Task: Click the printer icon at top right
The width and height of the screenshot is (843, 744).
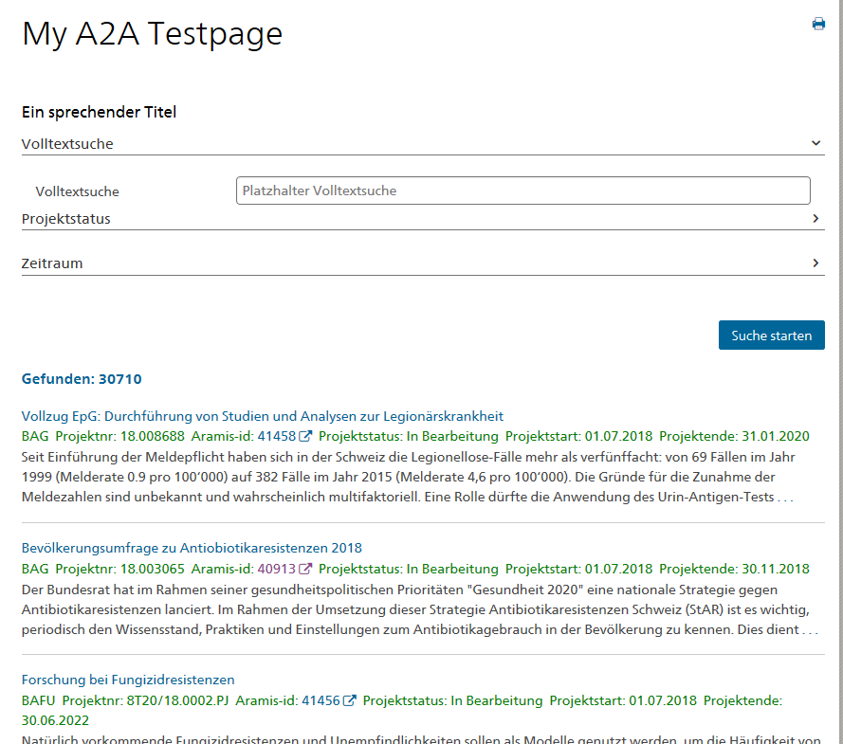Action: pyautogui.click(x=818, y=24)
